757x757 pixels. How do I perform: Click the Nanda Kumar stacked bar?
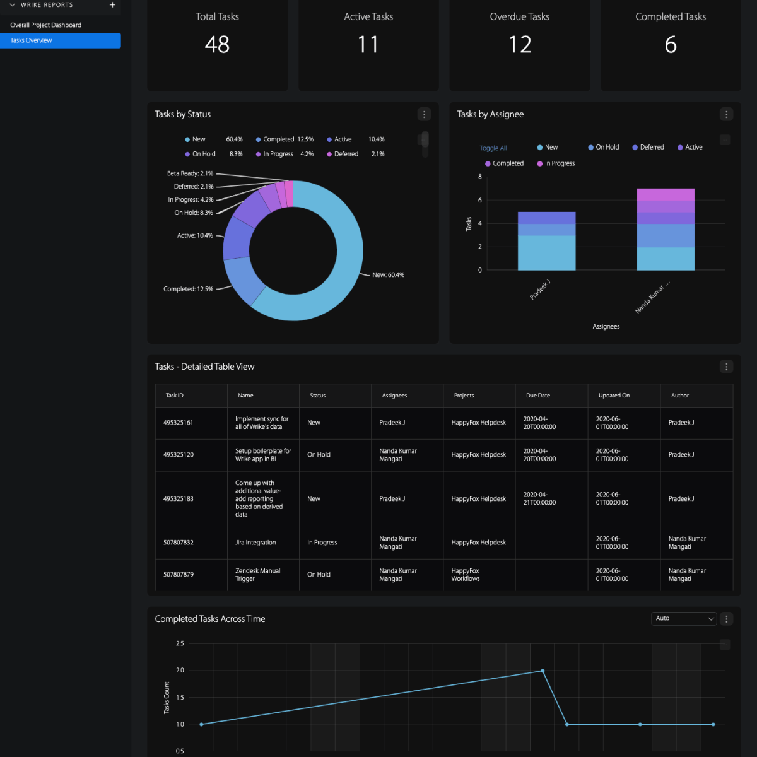pos(666,229)
